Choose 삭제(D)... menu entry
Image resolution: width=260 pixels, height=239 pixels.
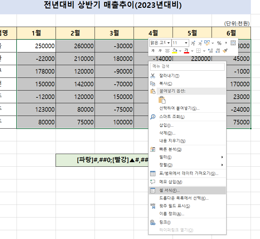click(x=188, y=133)
